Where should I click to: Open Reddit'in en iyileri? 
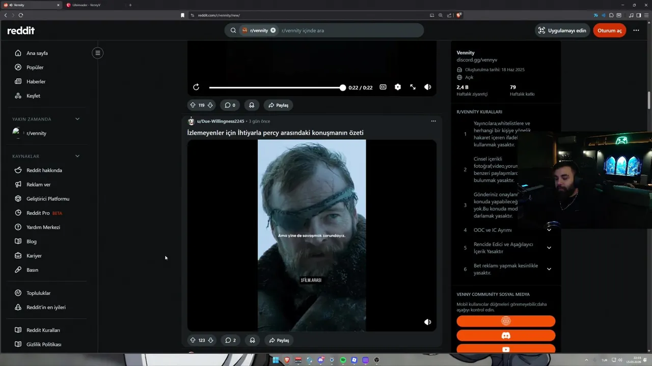(47, 307)
